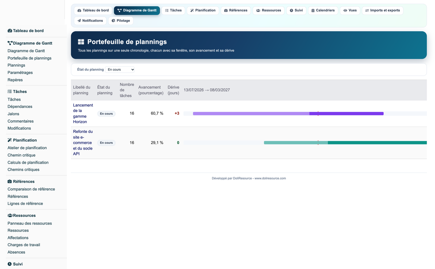
Task: Click the teal Refonte timeline progress bar
Action: point(345,143)
